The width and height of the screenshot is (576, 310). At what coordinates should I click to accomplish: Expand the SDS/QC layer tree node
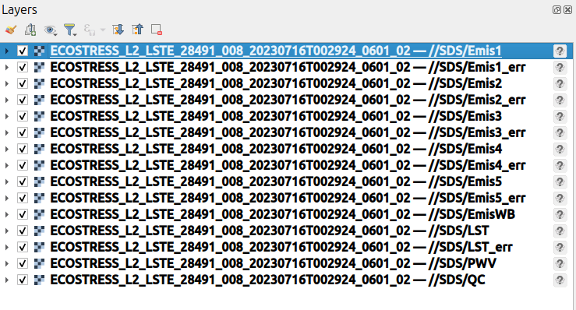(6, 280)
